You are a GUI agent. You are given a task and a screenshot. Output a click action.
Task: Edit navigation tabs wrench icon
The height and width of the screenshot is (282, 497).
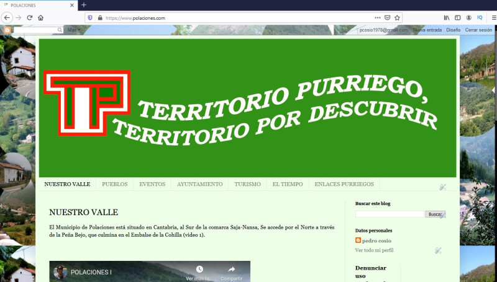(x=443, y=187)
